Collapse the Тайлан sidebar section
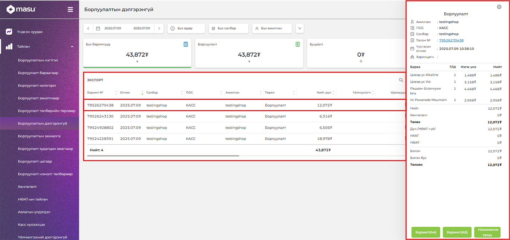 coord(72,47)
